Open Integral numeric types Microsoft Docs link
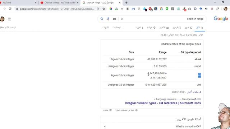The height and width of the screenshot is (129, 230). tap(163, 103)
